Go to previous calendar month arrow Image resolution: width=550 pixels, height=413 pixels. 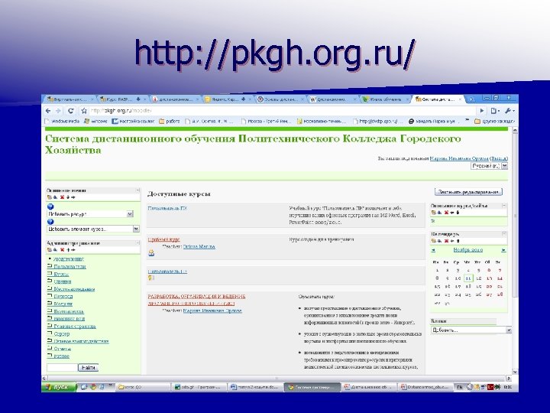(433, 250)
